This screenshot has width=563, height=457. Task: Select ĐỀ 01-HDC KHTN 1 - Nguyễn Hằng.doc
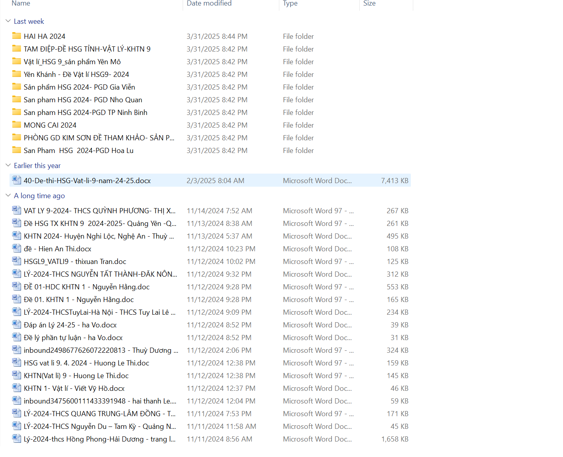click(x=86, y=287)
